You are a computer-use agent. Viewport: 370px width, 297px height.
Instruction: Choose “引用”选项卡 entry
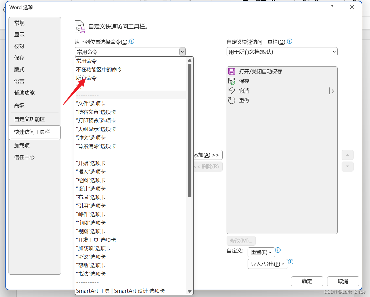tap(131, 206)
